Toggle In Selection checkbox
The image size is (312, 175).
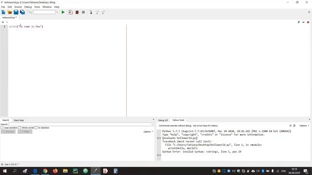[36, 128]
